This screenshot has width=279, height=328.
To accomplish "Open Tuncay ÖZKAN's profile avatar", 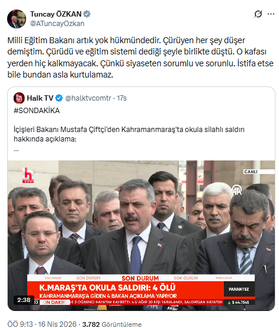I will (17, 19).
